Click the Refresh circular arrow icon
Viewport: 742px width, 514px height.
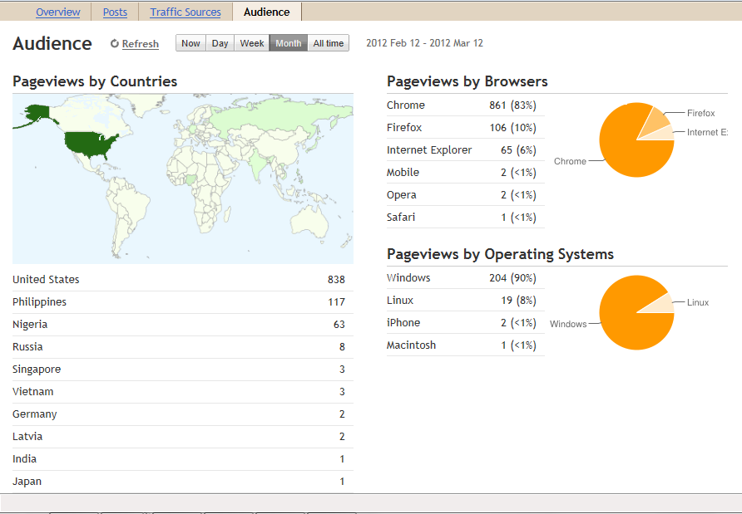[114, 43]
